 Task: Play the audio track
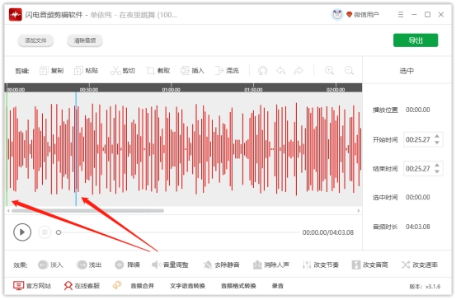click(x=22, y=232)
